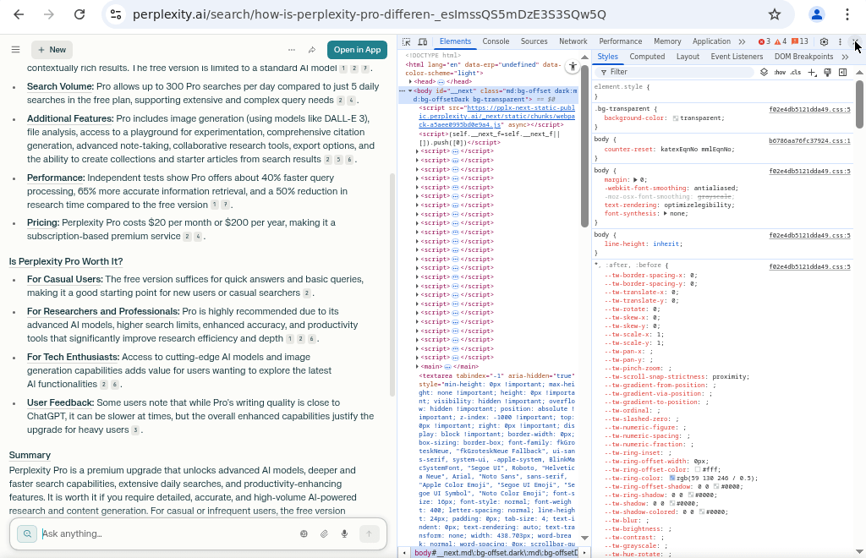The height and width of the screenshot is (558, 866).
Task: Open b6786aa76fc37924.css:1 source link
Action: [x=809, y=140]
